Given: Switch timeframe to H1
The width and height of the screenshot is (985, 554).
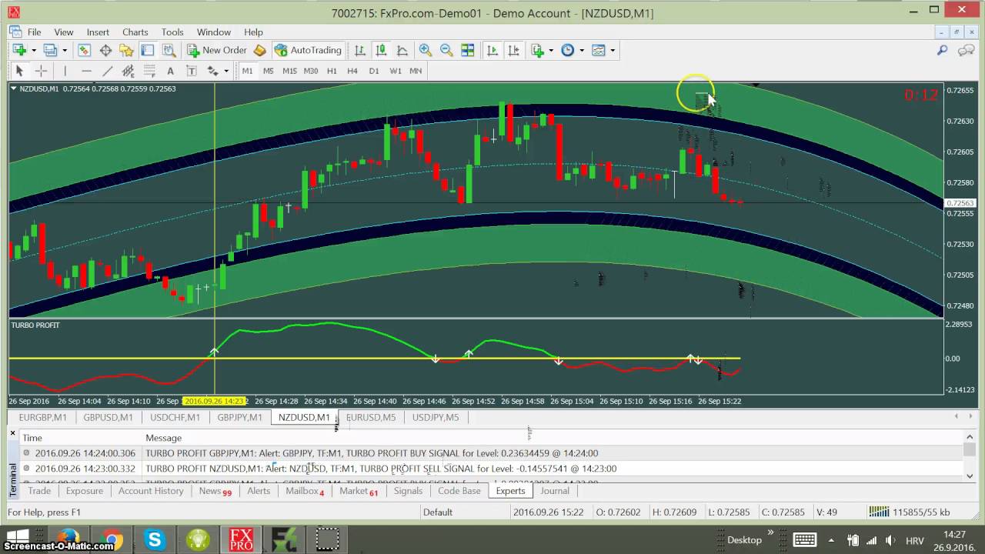Looking at the screenshot, I should coord(332,71).
